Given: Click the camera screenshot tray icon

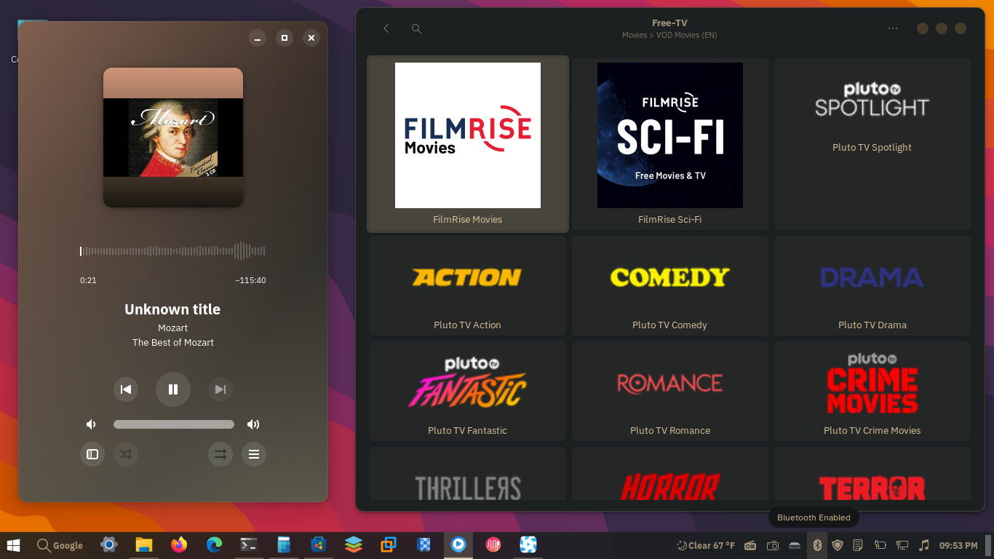Looking at the screenshot, I should tap(773, 545).
